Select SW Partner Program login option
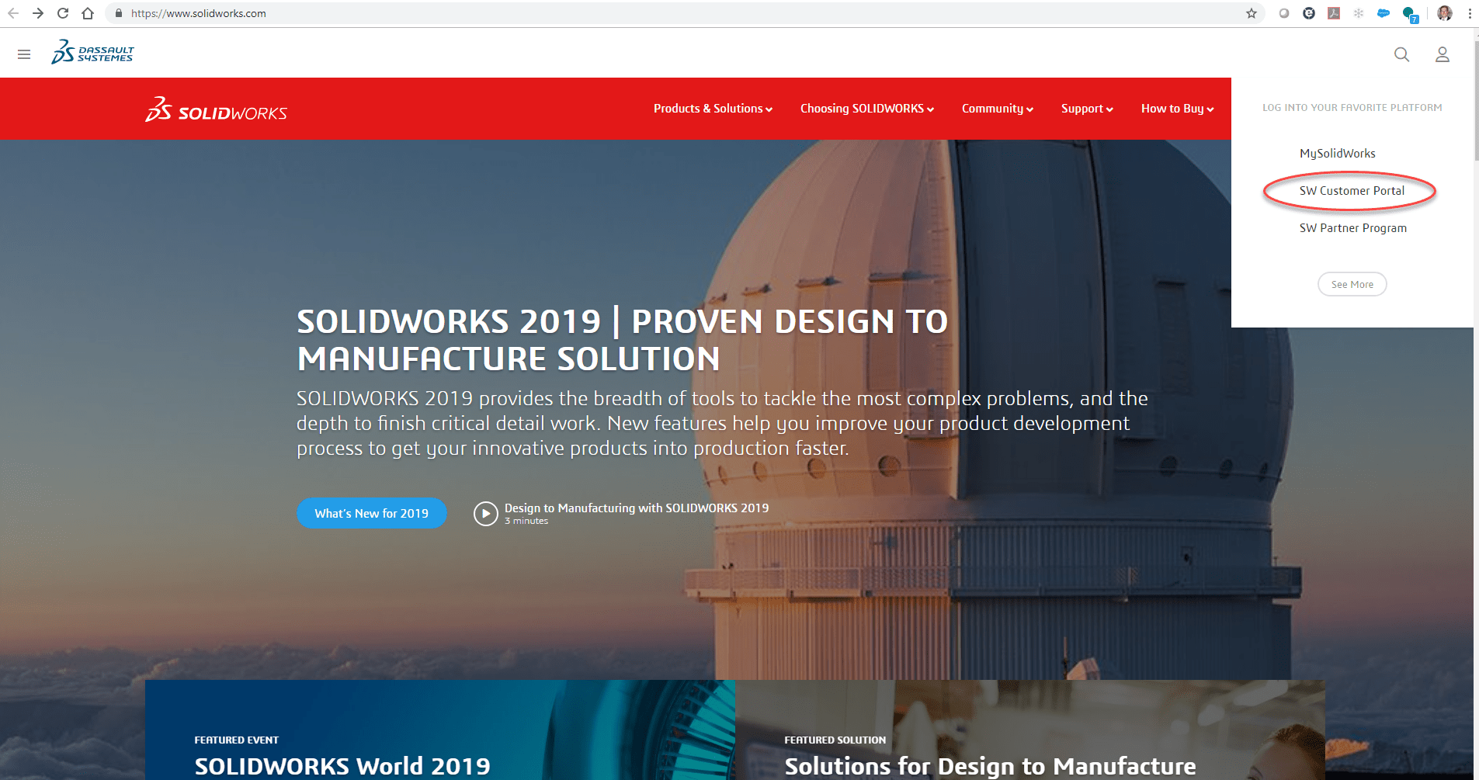This screenshot has height=780, width=1479. 1353,228
